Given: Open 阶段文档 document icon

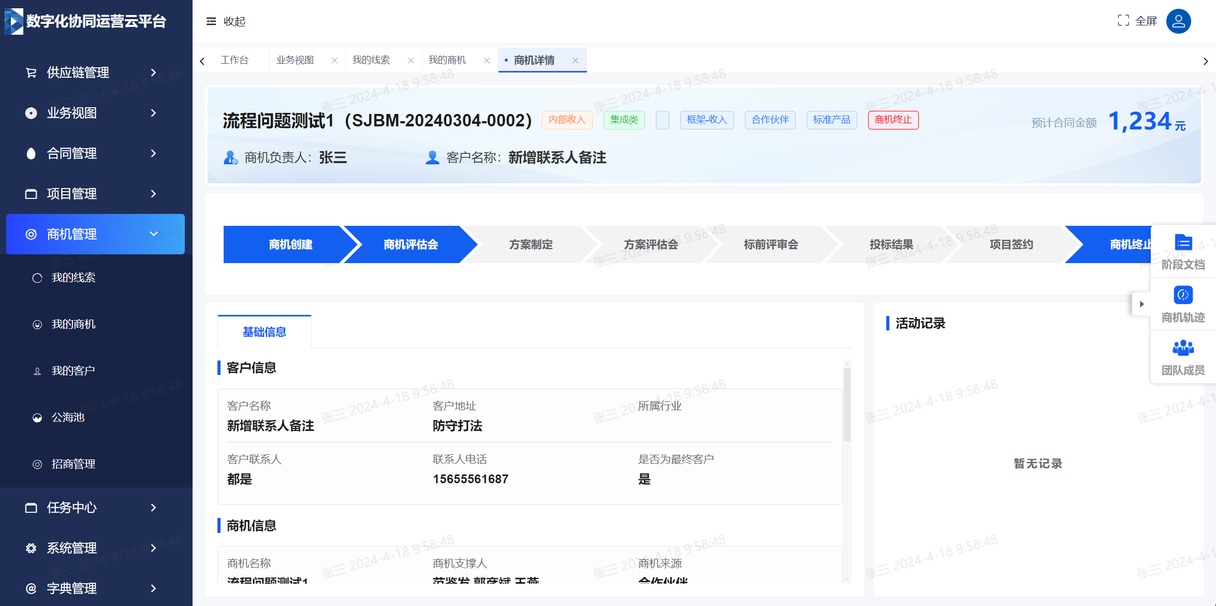Looking at the screenshot, I should 1183,242.
